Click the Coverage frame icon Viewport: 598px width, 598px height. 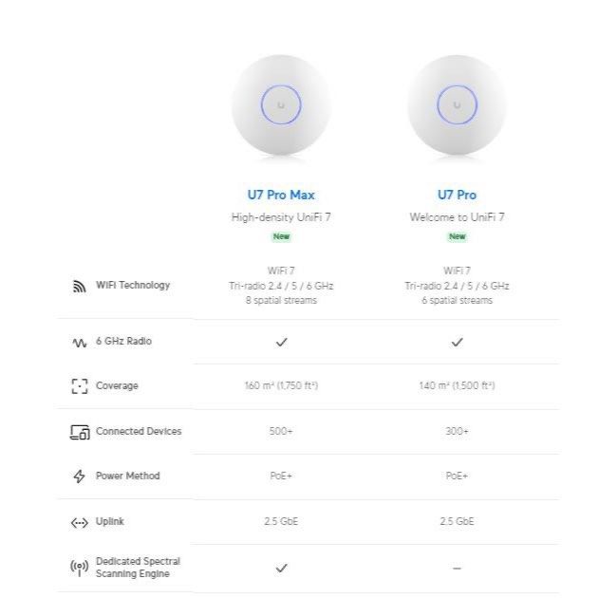point(80,386)
